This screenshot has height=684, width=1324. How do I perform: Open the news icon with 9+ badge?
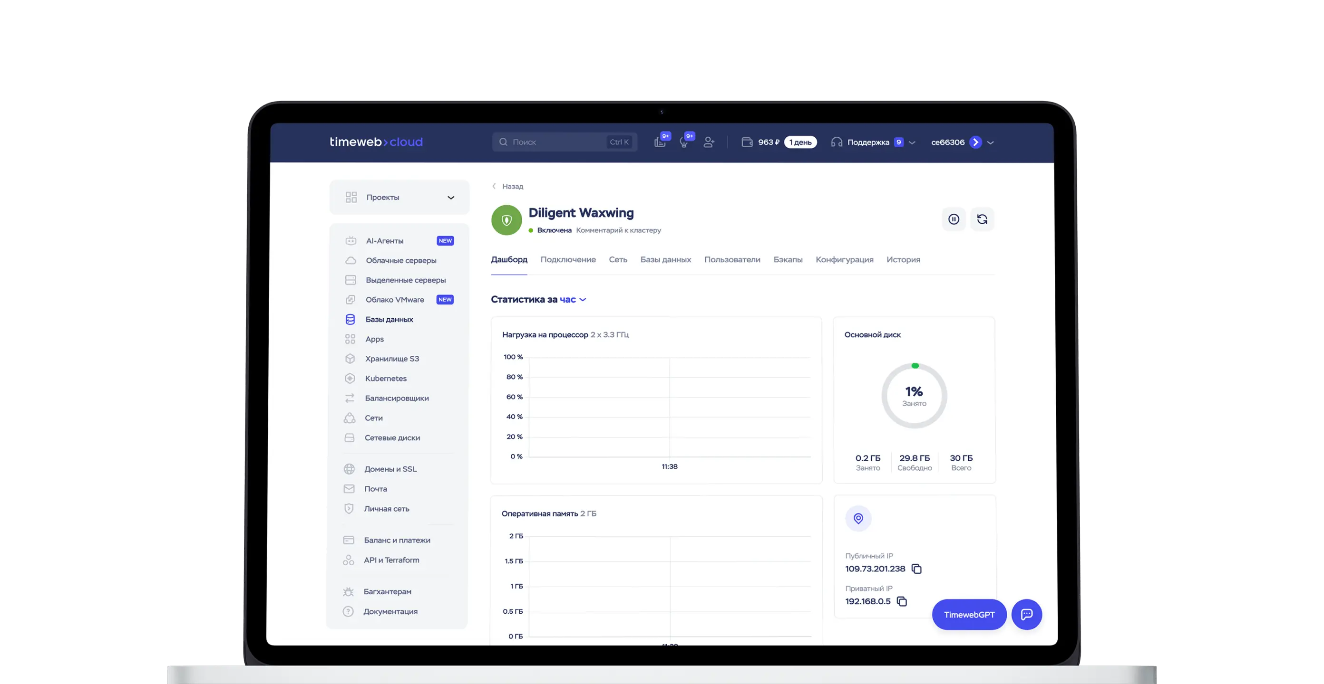point(660,142)
